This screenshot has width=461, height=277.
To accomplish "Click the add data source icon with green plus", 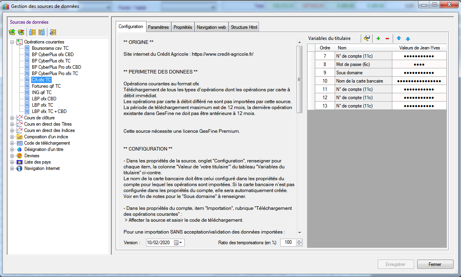I will (x=12, y=32).
